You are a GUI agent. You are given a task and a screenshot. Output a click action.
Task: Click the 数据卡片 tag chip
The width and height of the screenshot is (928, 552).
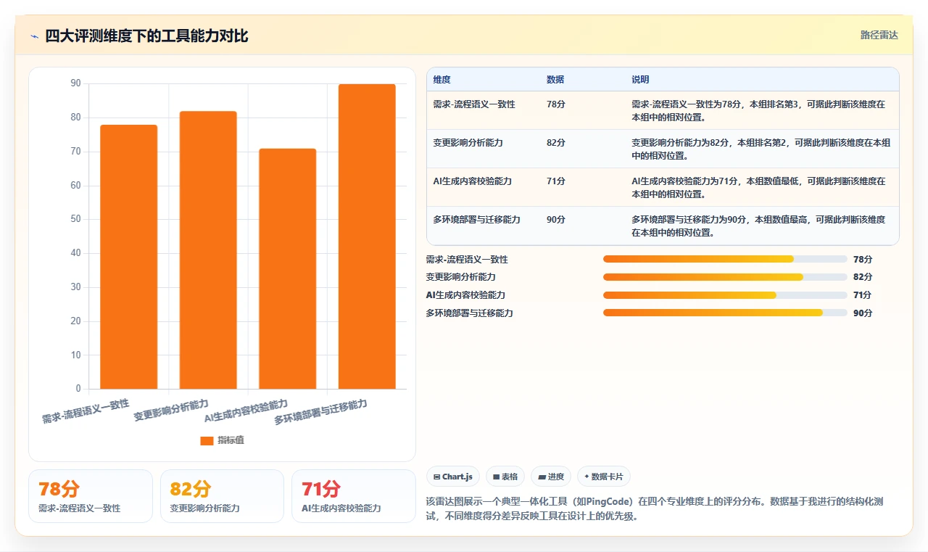[604, 477]
